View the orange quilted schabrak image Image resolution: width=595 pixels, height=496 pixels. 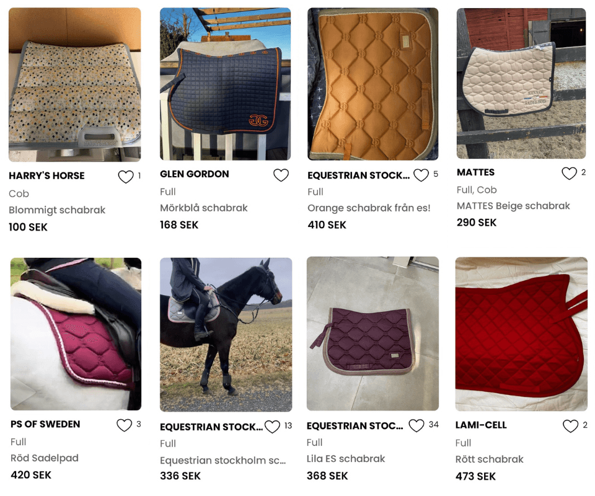(x=372, y=84)
